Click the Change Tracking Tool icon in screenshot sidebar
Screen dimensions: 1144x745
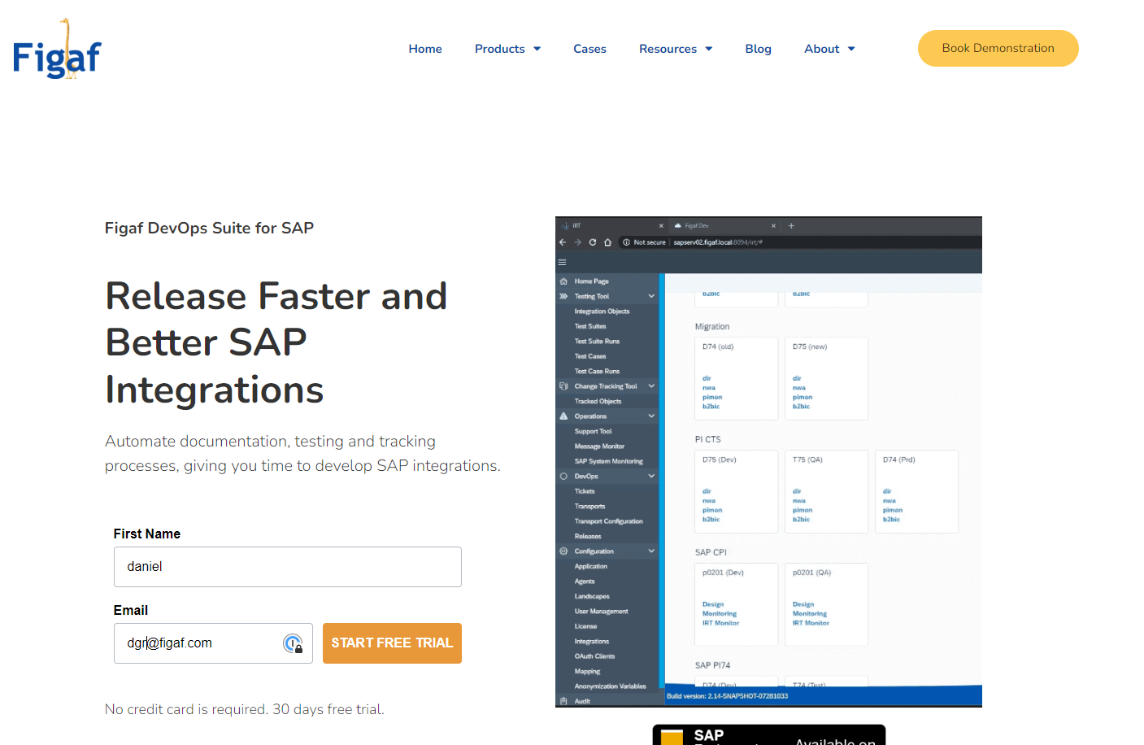[563, 386]
